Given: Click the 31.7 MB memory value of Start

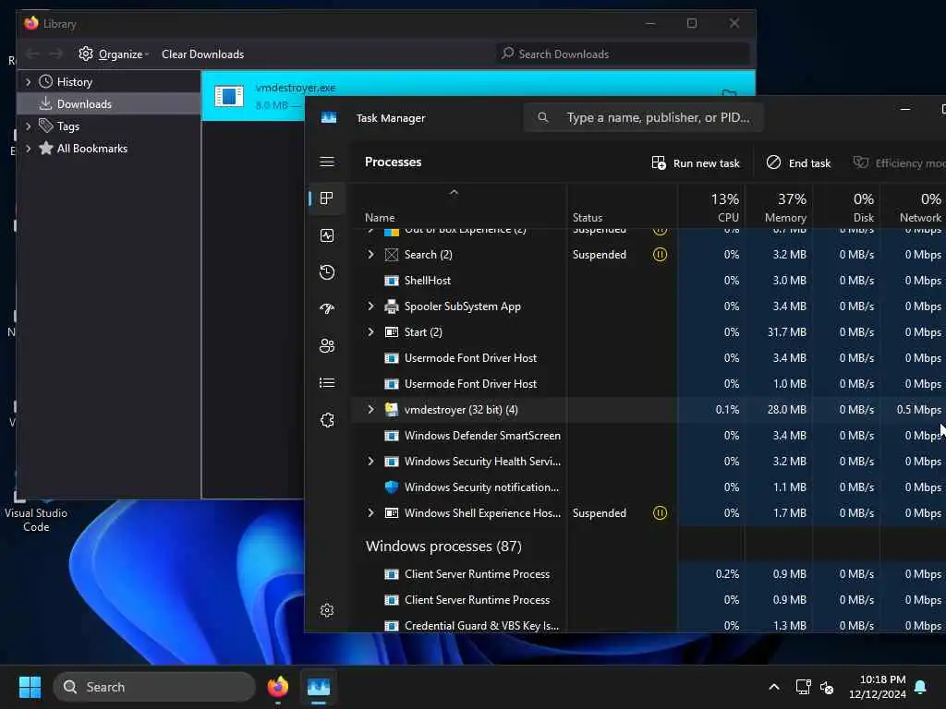Looking at the screenshot, I should 787,332.
